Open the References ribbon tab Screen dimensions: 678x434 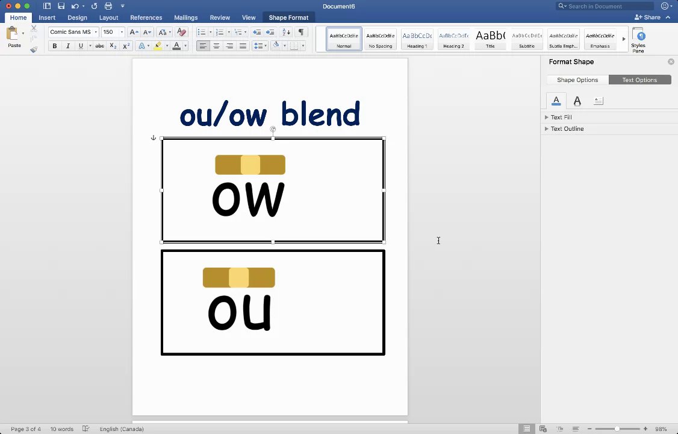pyautogui.click(x=146, y=17)
